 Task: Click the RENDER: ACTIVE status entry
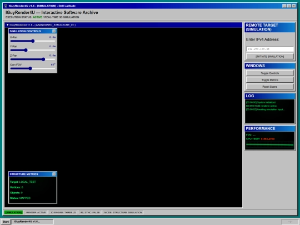click(36, 213)
